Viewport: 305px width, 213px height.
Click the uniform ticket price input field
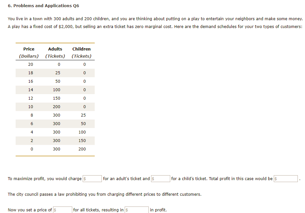[x=63, y=209]
